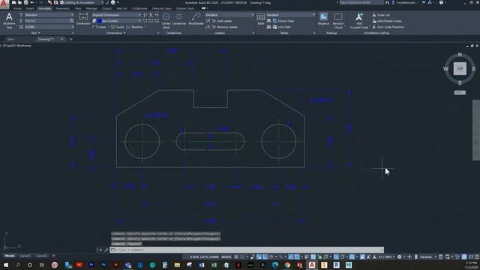Select the Table tool

(x=260, y=19)
